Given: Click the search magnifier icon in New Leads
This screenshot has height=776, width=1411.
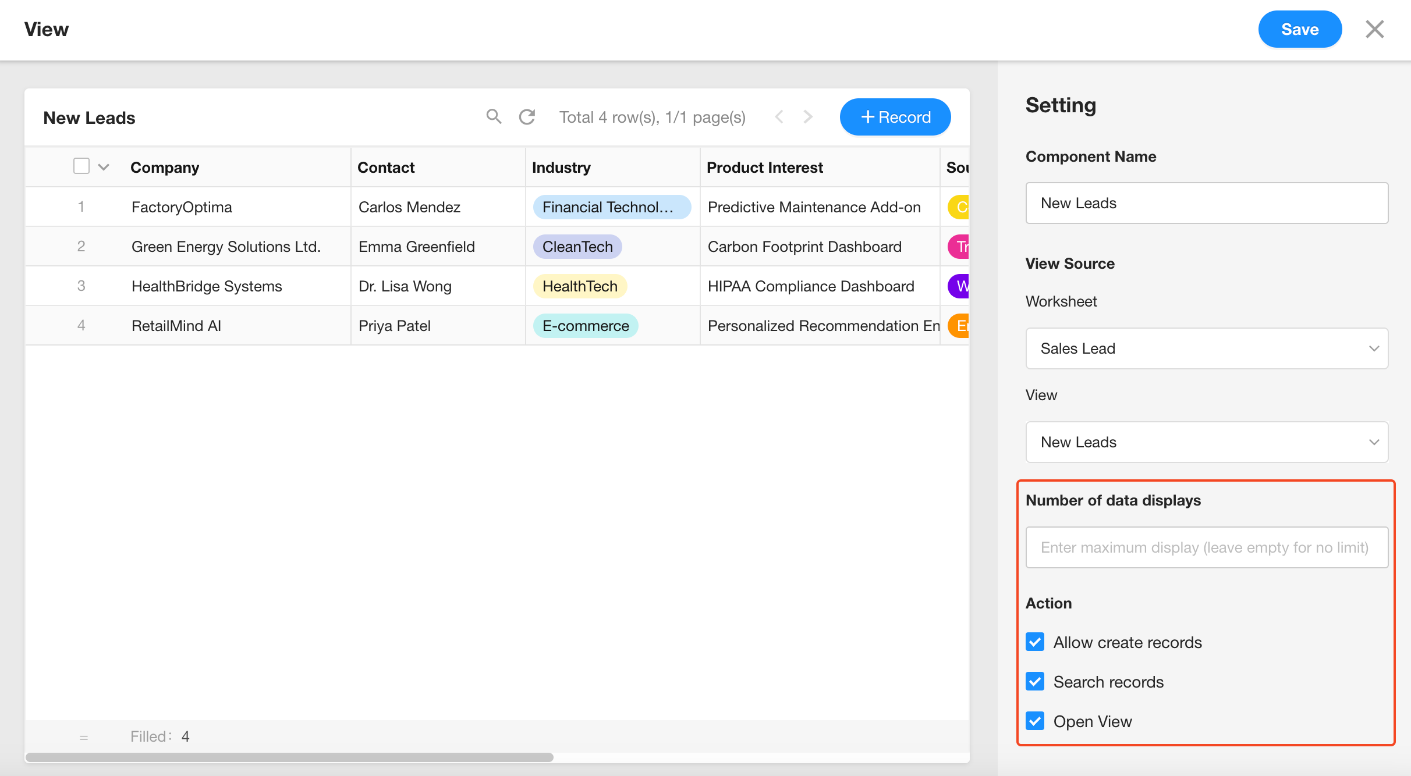Looking at the screenshot, I should [494, 117].
